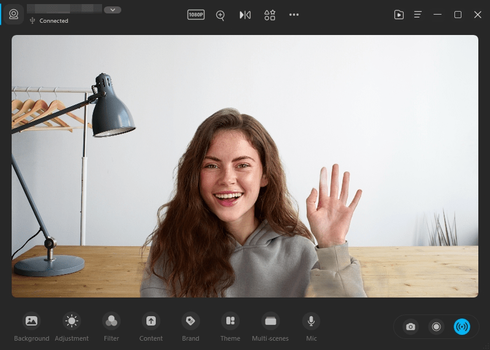Screen dimensions: 490x350
Task: Open the Filter effects panel
Action: click(x=111, y=325)
